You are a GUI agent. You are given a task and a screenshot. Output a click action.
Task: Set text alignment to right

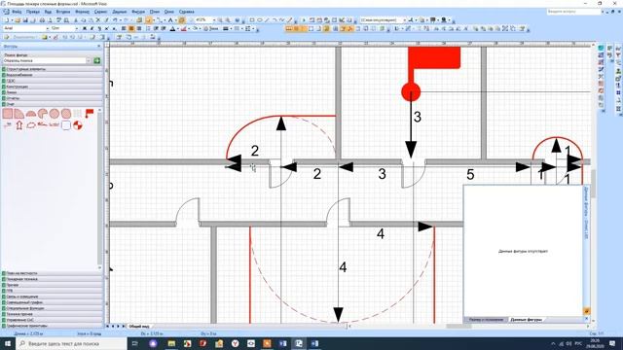(139, 28)
